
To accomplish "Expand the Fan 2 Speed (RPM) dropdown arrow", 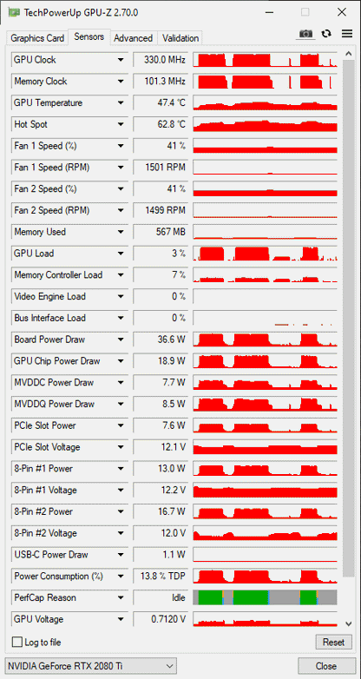I will point(121,210).
